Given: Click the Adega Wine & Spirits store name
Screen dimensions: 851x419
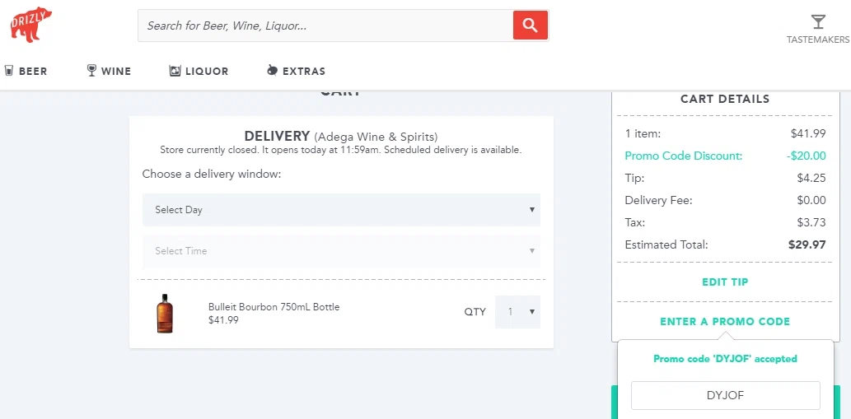Looking at the screenshot, I should point(376,136).
